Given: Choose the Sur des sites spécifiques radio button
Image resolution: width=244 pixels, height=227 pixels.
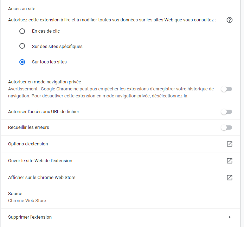Looking at the screenshot, I should tap(22, 46).
